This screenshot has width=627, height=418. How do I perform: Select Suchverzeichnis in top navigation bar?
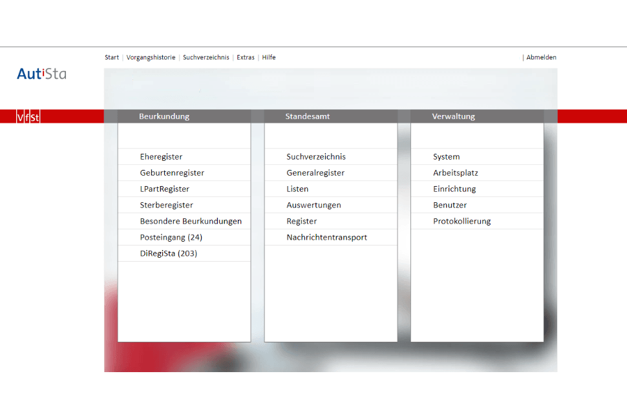point(206,57)
